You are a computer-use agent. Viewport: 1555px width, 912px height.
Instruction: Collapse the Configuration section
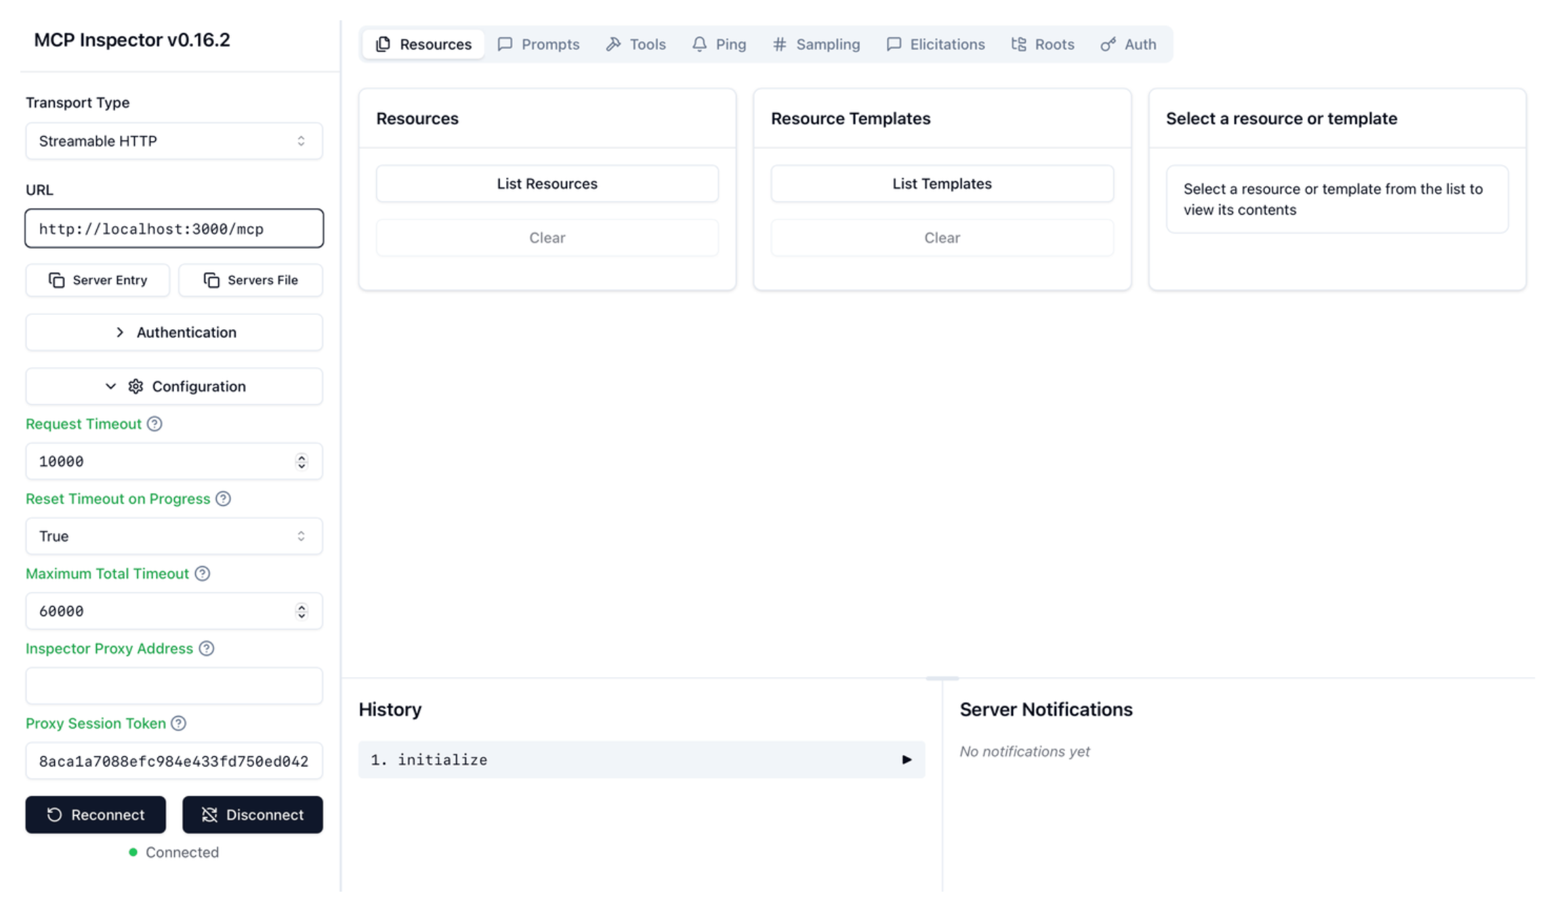(173, 387)
